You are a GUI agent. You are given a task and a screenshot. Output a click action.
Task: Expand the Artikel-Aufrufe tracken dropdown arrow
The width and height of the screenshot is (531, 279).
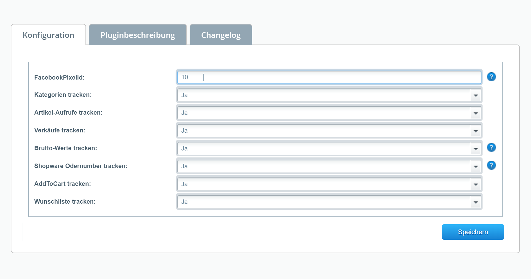pyautogui.click(x=476, y=113)
